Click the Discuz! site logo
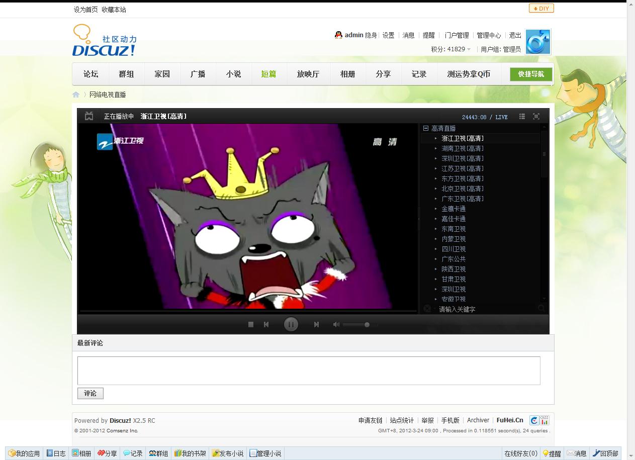 [x=104, y=40]
